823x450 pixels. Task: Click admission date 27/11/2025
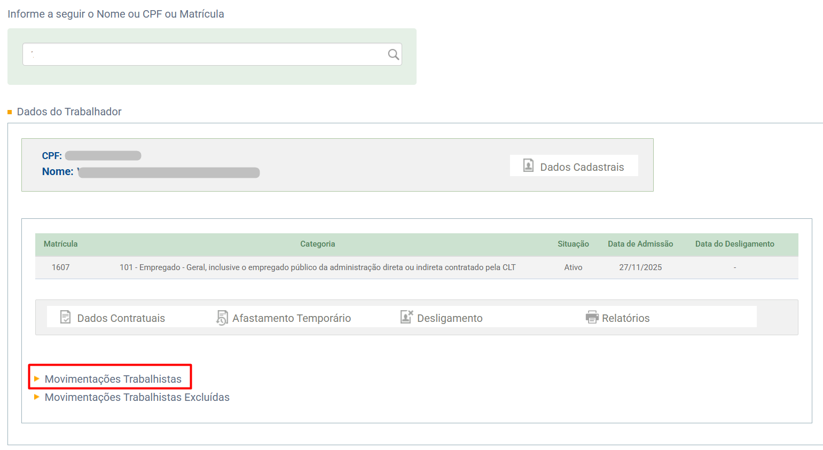[x=640, y=267]
